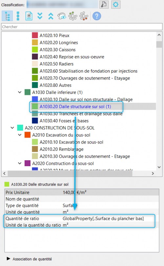Screen dimensions: 164x266
Task: Click the Chercher search field
Action: [x=82, y=27]
